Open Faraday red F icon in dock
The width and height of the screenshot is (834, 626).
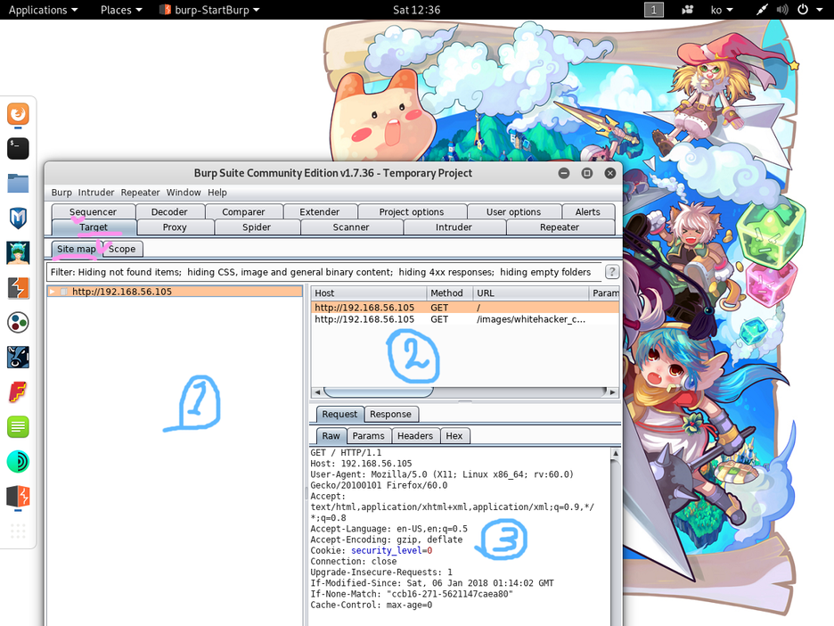click(x=18, y=392)
